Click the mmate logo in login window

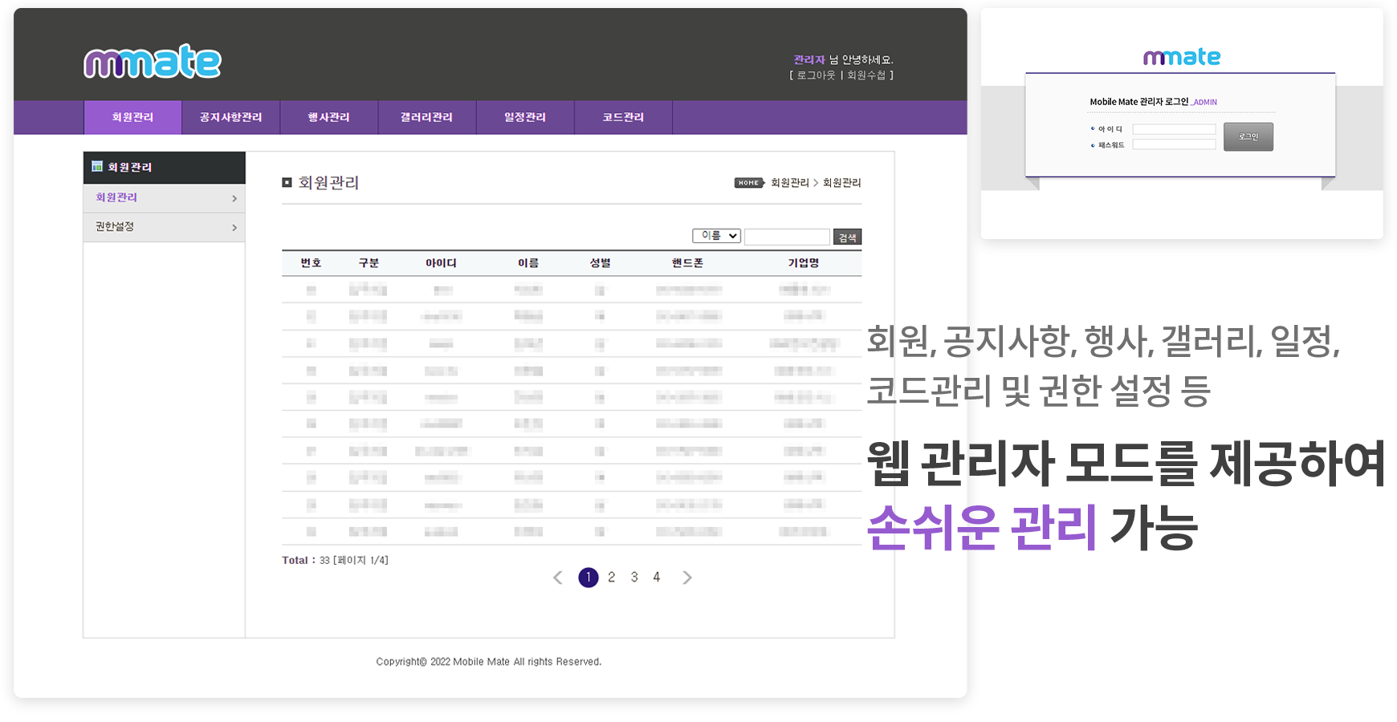click(1182, 57)
